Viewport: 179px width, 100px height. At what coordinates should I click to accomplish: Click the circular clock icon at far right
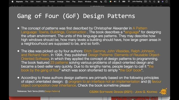point(167,2)
